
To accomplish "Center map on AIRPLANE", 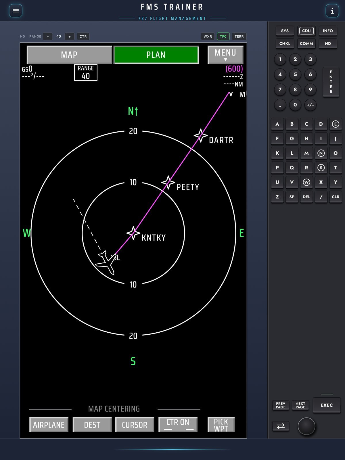I will tap(49, 425).
